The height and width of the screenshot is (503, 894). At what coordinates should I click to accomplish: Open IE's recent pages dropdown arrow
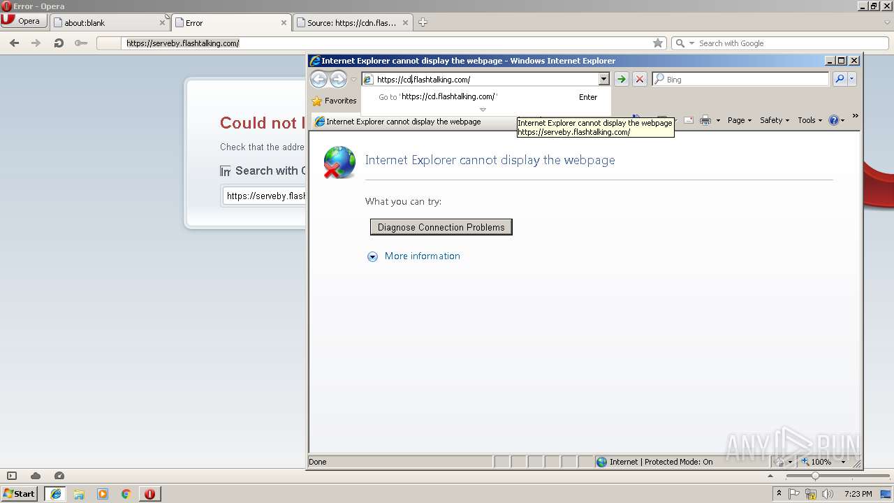point(353,80)
